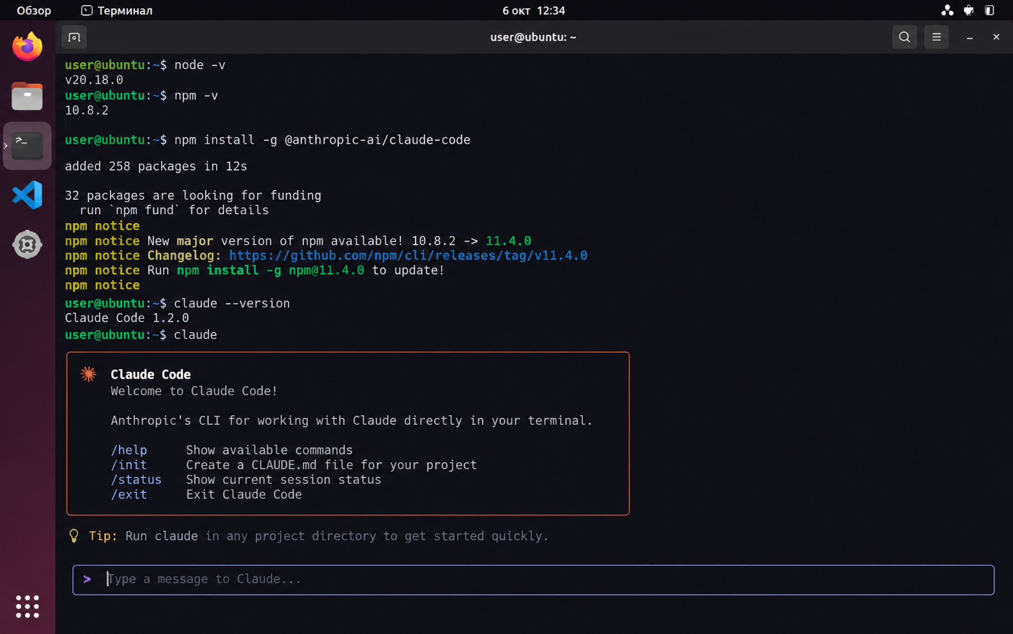
Task: Click the run `npm fund` for details line
Action: point(174,210)
